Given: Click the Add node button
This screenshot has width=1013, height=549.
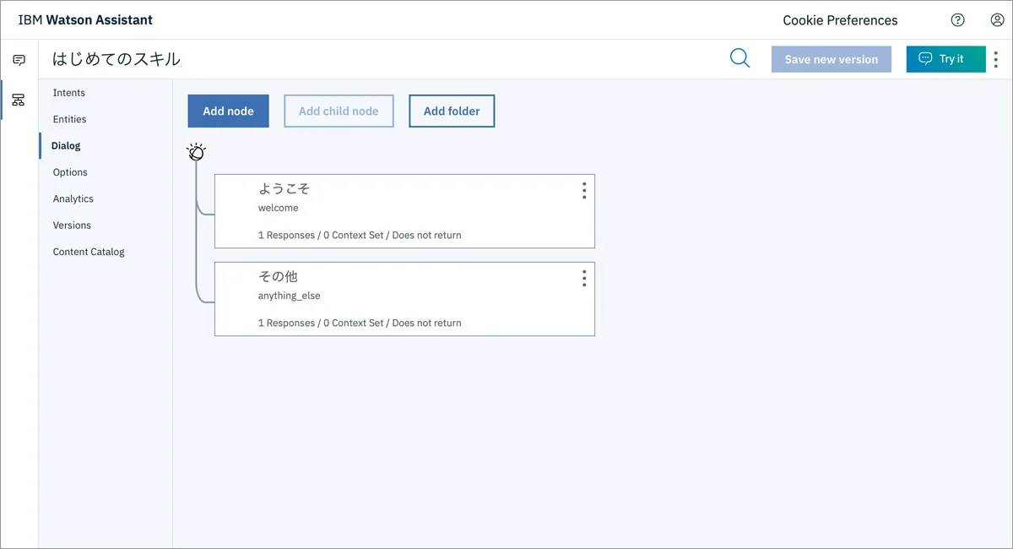Looking at the screenshot, I should 228,111.
